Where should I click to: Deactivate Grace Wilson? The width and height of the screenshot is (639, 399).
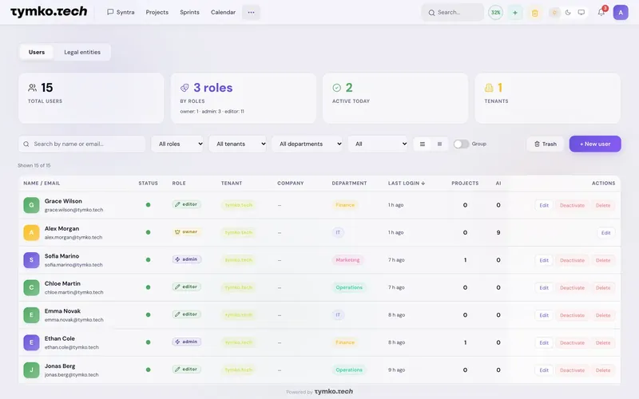point(572,205)
